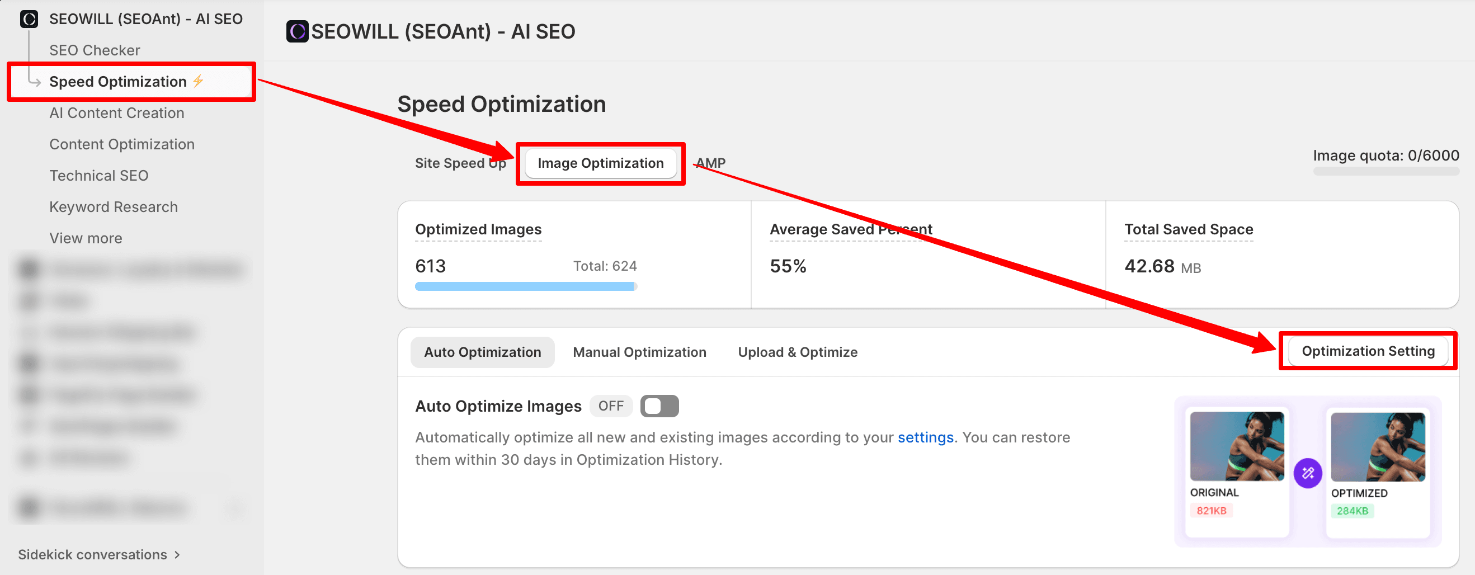Select the Manual Optimization tab
This screenshot has width=1475, height=575.
(x=639, y=352)
